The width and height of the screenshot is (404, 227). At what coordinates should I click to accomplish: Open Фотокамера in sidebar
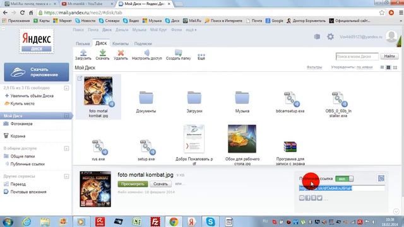(21, 124)
